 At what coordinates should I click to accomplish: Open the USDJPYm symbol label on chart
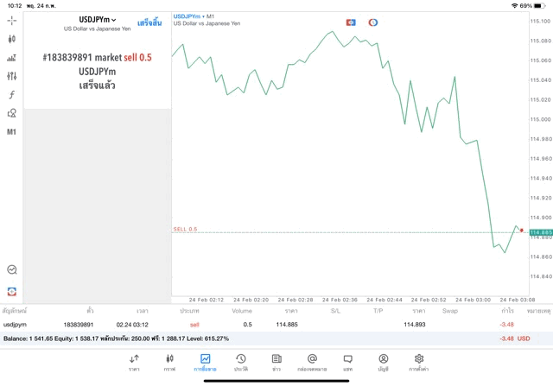point(187,16)
